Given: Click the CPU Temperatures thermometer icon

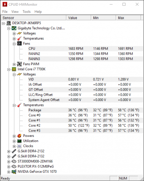Looking at the screenshot, I should click(19, 105).
